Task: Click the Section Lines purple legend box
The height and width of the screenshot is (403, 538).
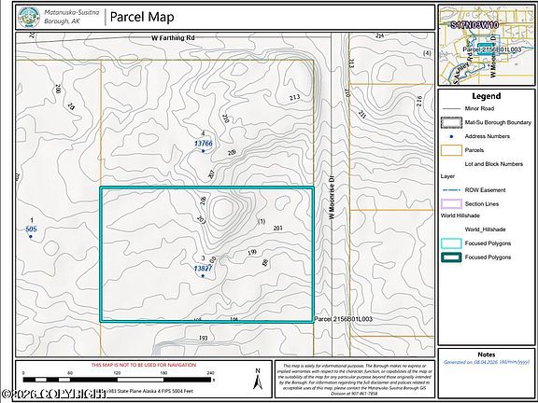Action: pos(451,204)
